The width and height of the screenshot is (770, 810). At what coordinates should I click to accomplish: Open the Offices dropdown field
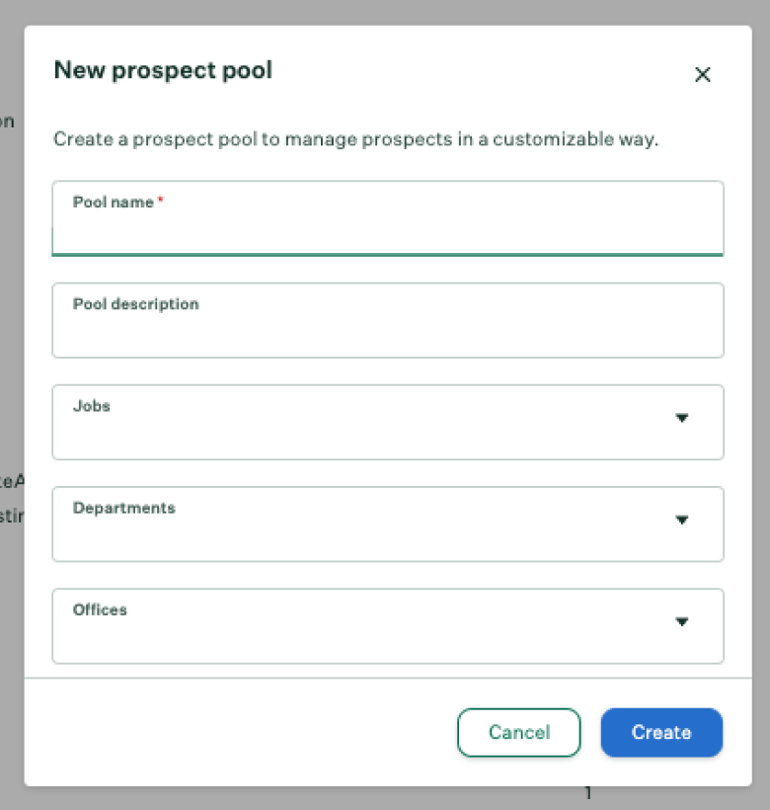388,626
